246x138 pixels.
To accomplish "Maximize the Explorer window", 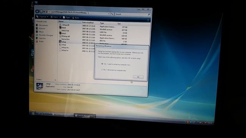I will coord(143,9).
